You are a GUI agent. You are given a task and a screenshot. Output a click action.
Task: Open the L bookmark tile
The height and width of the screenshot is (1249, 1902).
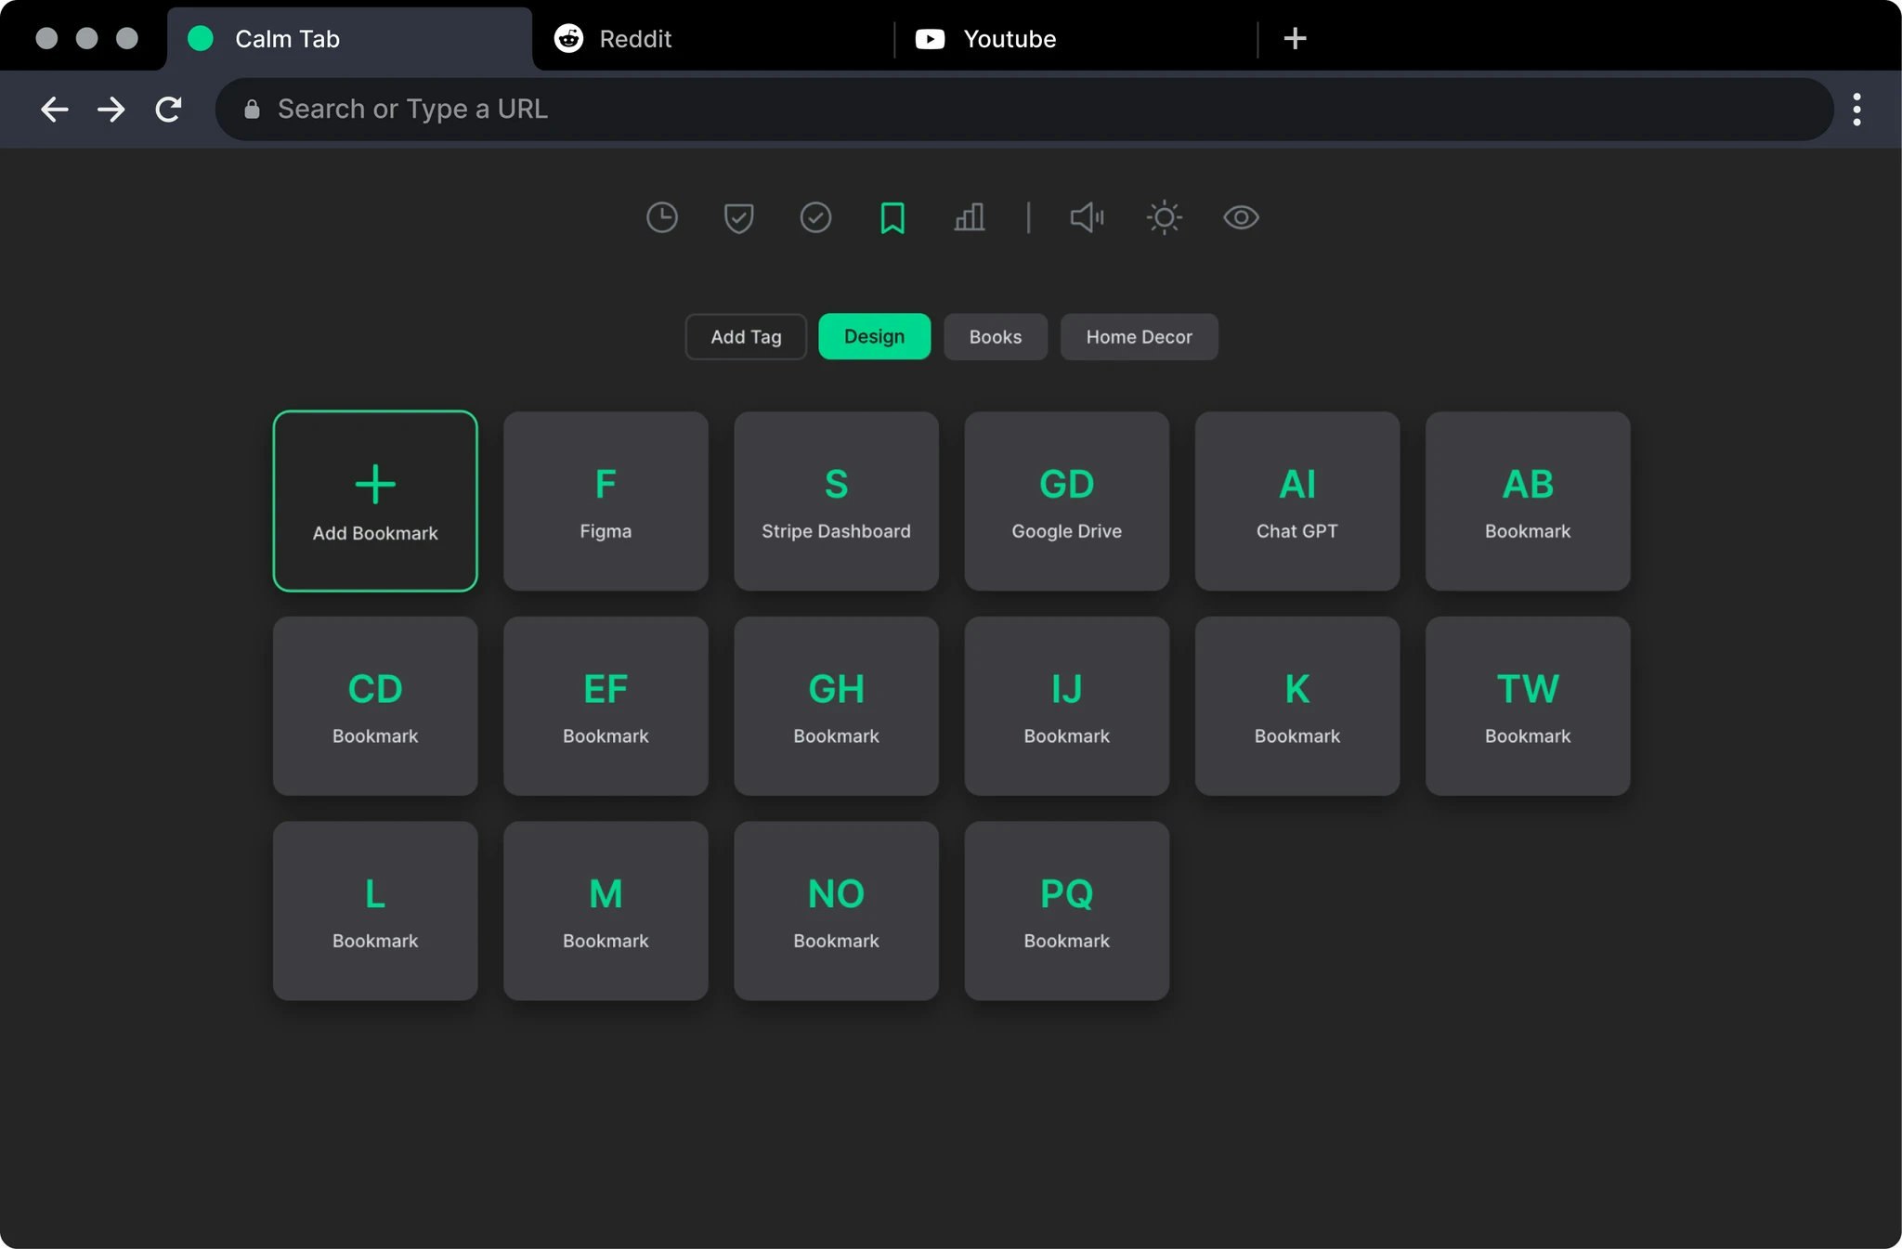pos(375,911)
